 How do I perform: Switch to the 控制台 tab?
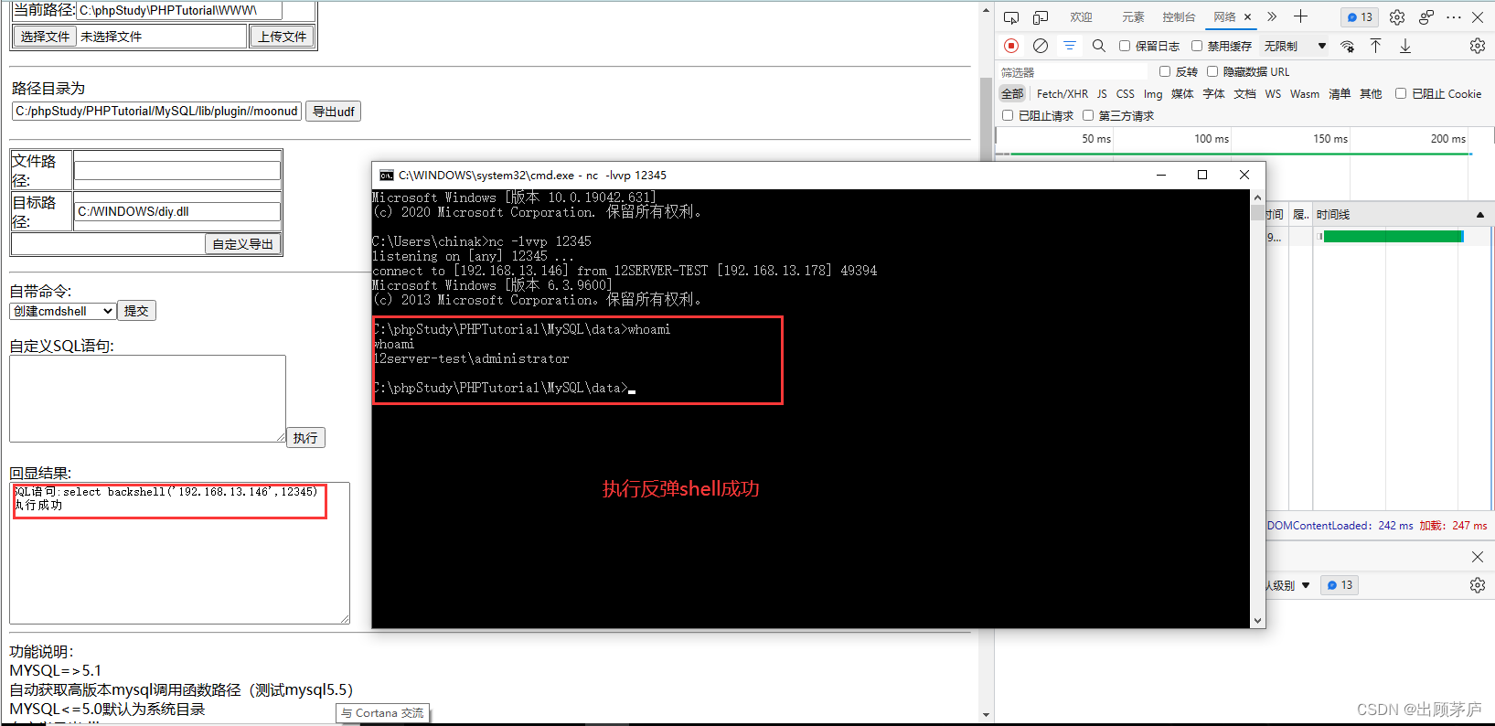(1179, 17)
